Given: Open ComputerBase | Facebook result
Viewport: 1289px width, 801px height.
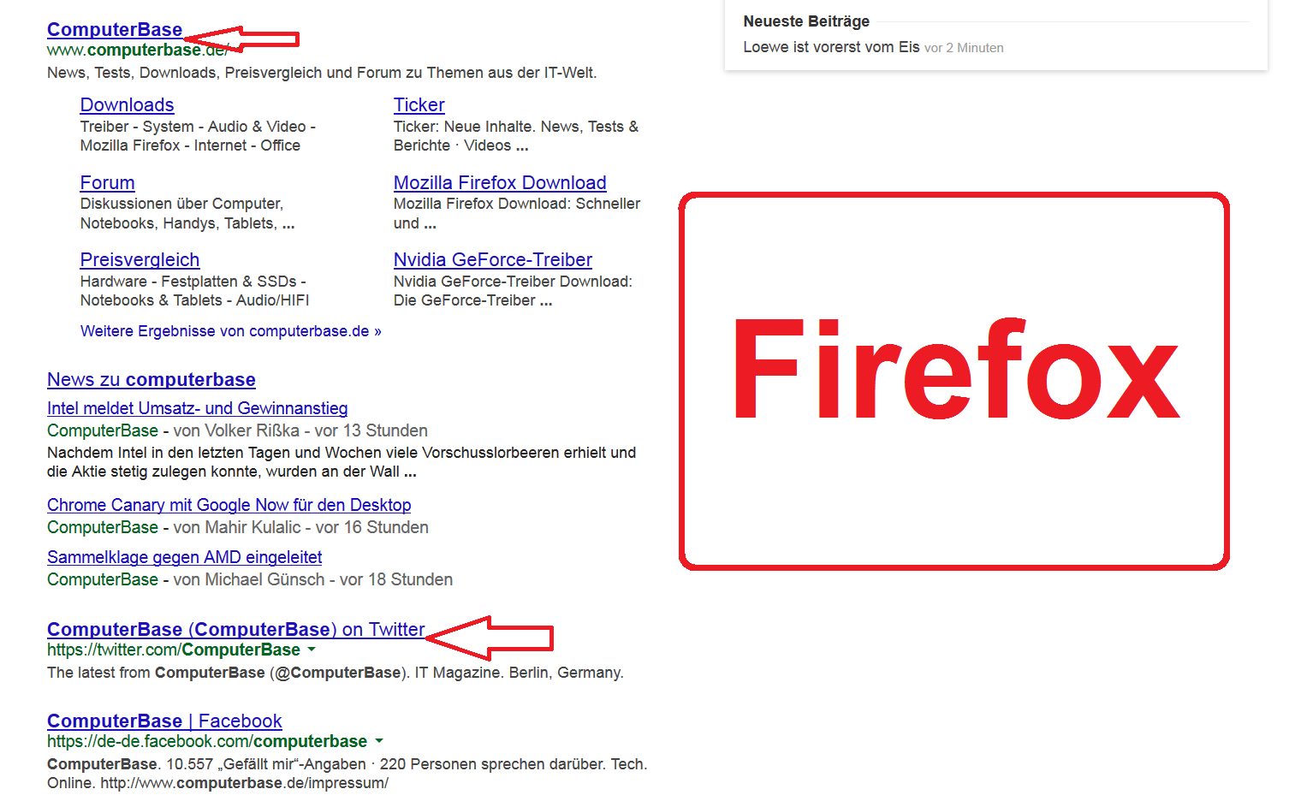Looking at the screenshot, I should [x=164, y=721].
